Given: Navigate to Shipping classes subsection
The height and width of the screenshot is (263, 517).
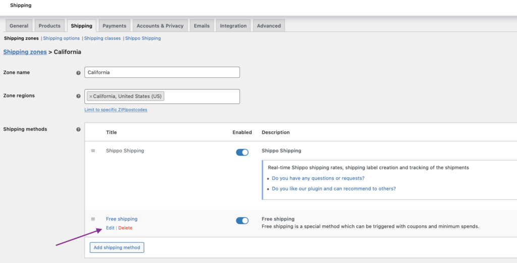Looking at the screenshot, I should 102,38.
